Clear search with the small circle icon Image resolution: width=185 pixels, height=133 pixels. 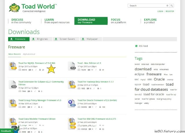point(167,5)
